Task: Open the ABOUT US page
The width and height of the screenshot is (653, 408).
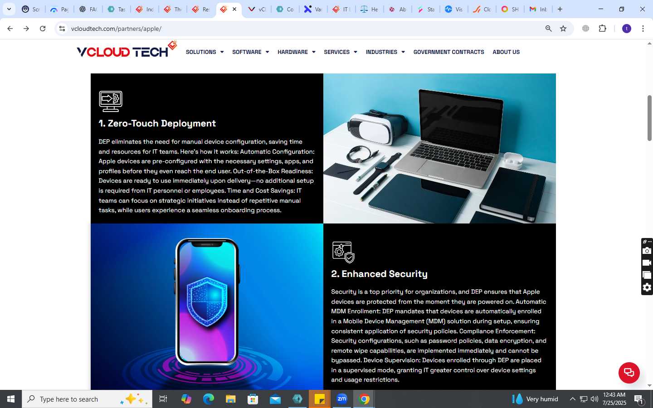Action: point(506,52)
